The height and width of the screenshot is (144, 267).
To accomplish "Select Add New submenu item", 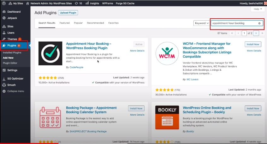I will [x=8, y=58].
